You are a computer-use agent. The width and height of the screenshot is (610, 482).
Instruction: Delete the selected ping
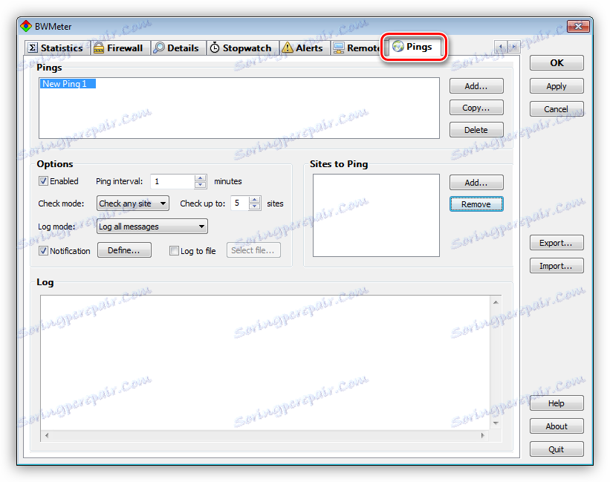[476, 130]
